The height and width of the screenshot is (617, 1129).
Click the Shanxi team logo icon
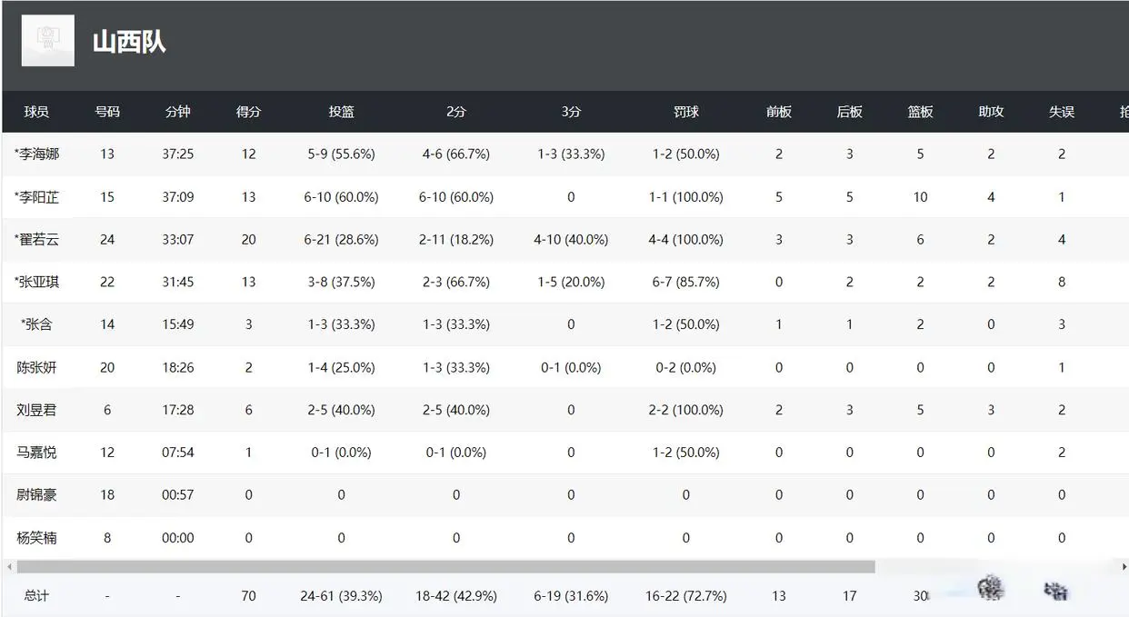tap(47, 41)
